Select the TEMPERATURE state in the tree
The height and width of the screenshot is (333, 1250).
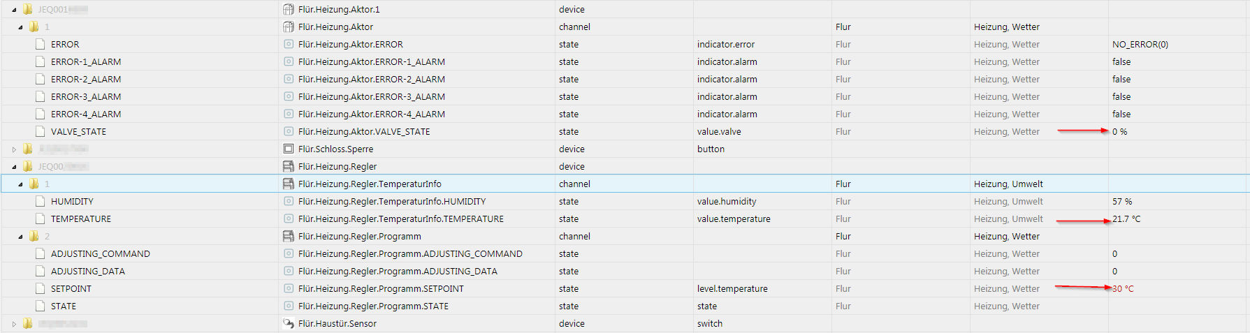coord(80,219)
